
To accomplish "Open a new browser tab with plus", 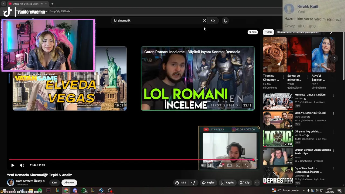I will tap(52, 4).
